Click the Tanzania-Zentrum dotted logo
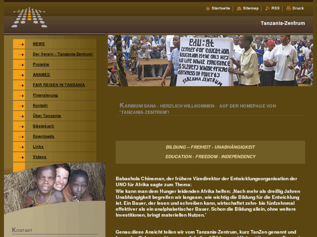The width and height of the screenshot is (317, 237). (x=29, y=17)
